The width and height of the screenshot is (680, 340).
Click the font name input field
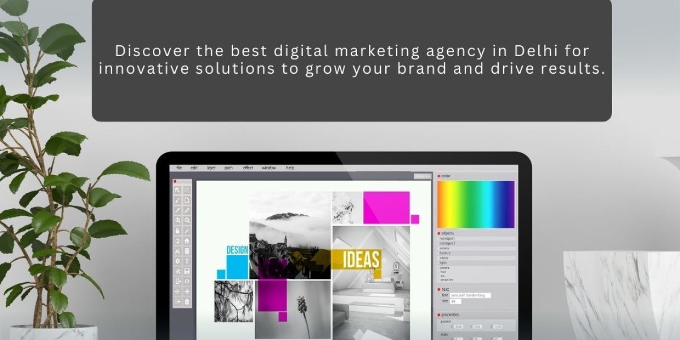[470, 295]
